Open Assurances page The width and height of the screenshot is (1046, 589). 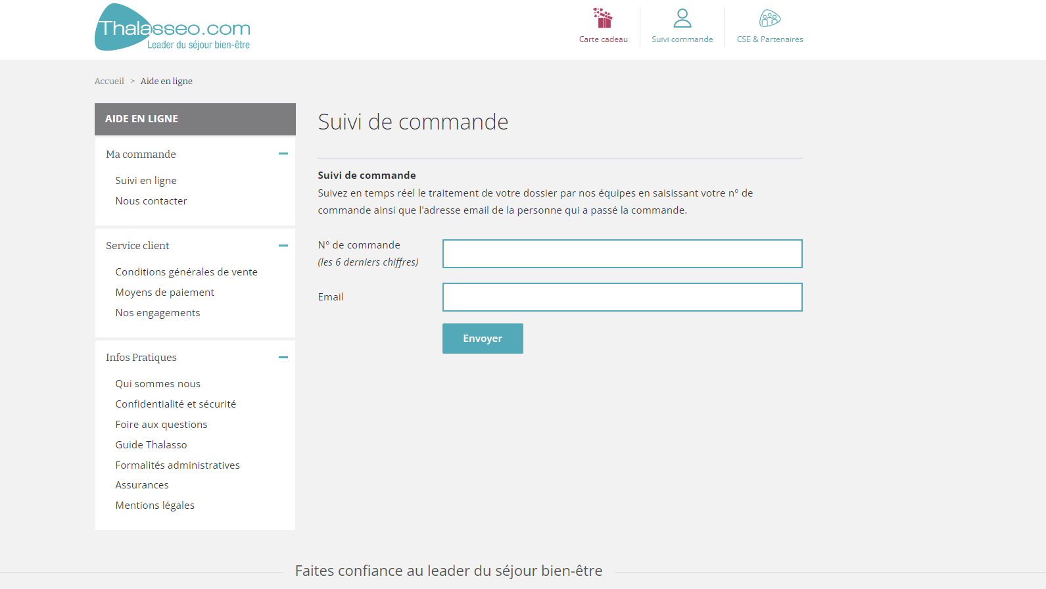point(142,485)
